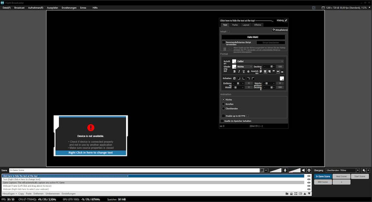Open Schriftart color swatch

tap(234, 61)
